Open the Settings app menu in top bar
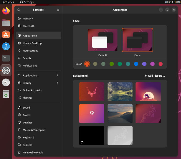 (x=27, y=2)
